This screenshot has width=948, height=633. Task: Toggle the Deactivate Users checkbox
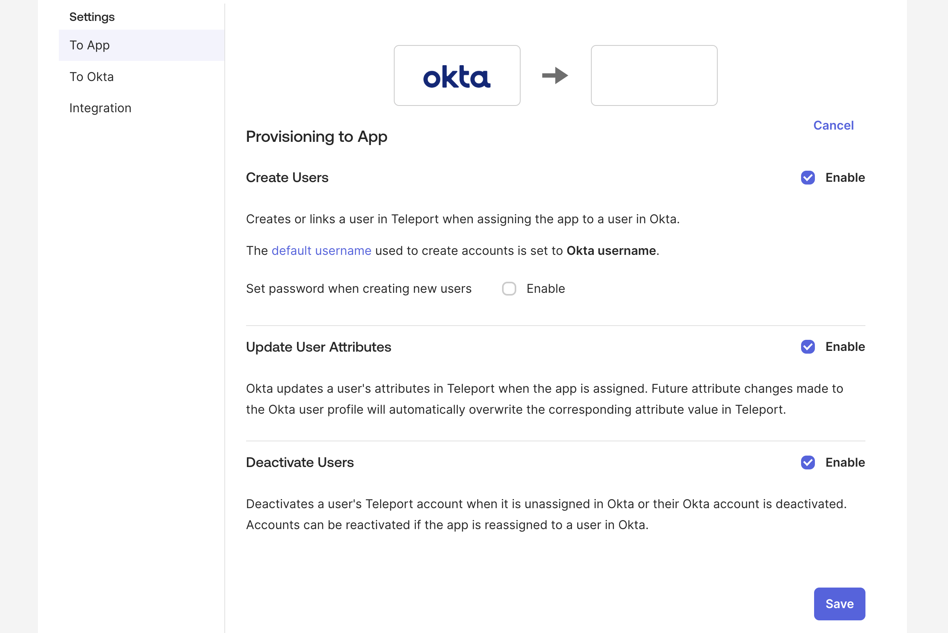[x=808, y=463]
